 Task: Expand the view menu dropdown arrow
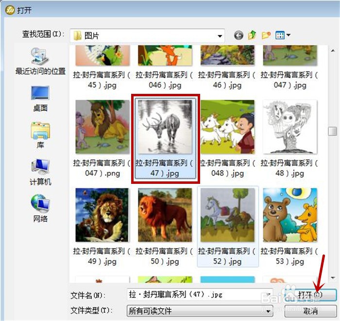coord(289,35)
